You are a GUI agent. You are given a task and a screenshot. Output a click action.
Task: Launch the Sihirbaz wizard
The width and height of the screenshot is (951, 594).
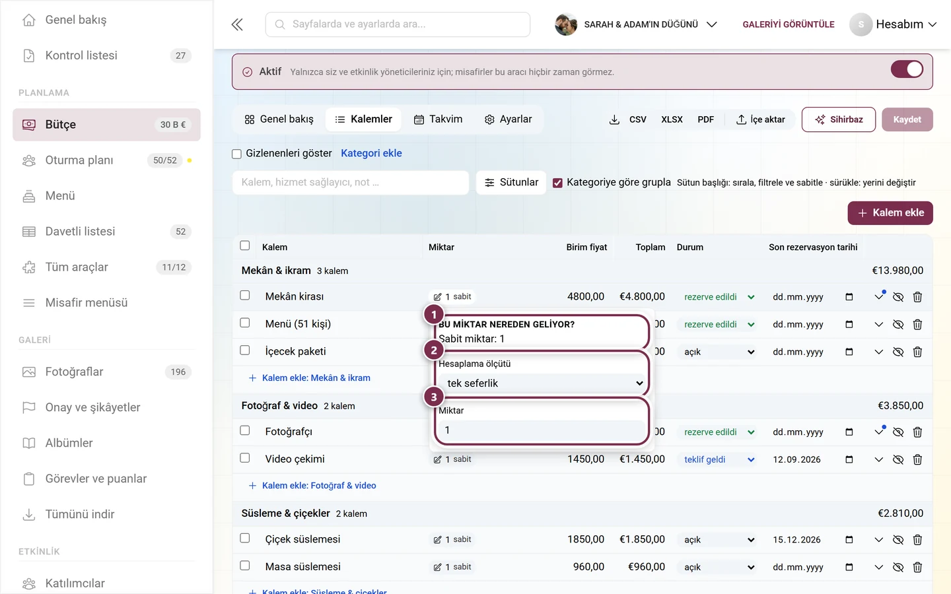tap(839, 119)
